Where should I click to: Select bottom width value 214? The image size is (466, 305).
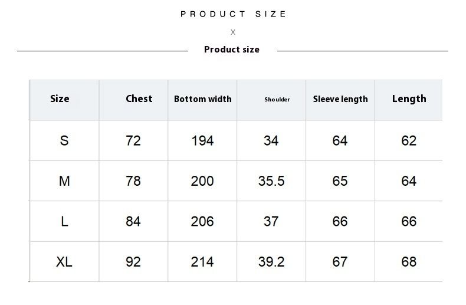(x=202, y=261)
